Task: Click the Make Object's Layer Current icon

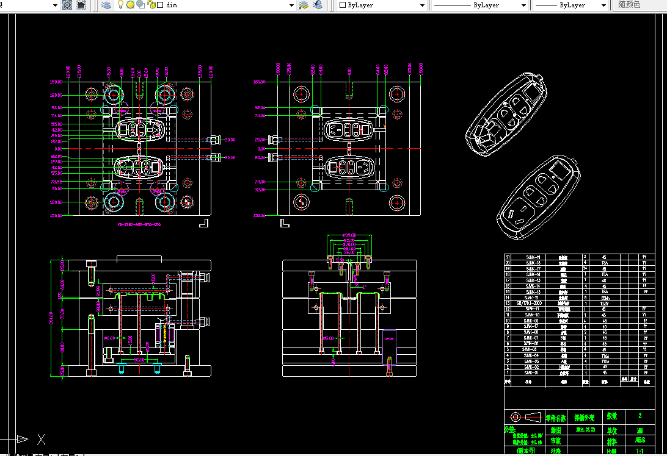Action: [304, 5]
